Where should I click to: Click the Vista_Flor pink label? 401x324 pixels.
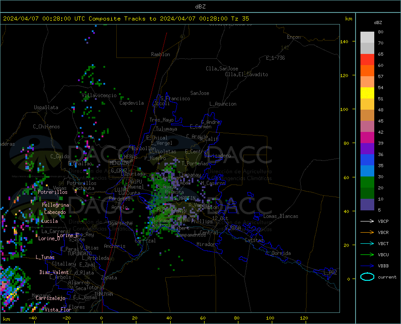tap(58, 310)
